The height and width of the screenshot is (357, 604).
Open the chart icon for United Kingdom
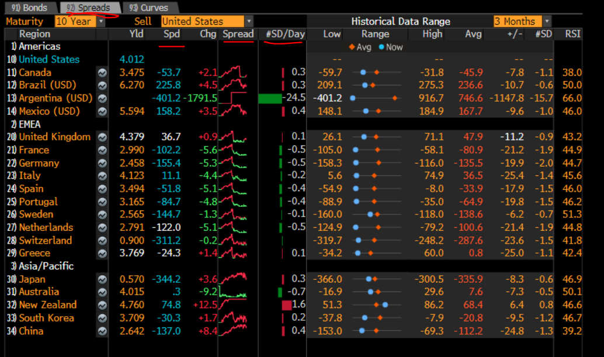click(x=102, y=137)
